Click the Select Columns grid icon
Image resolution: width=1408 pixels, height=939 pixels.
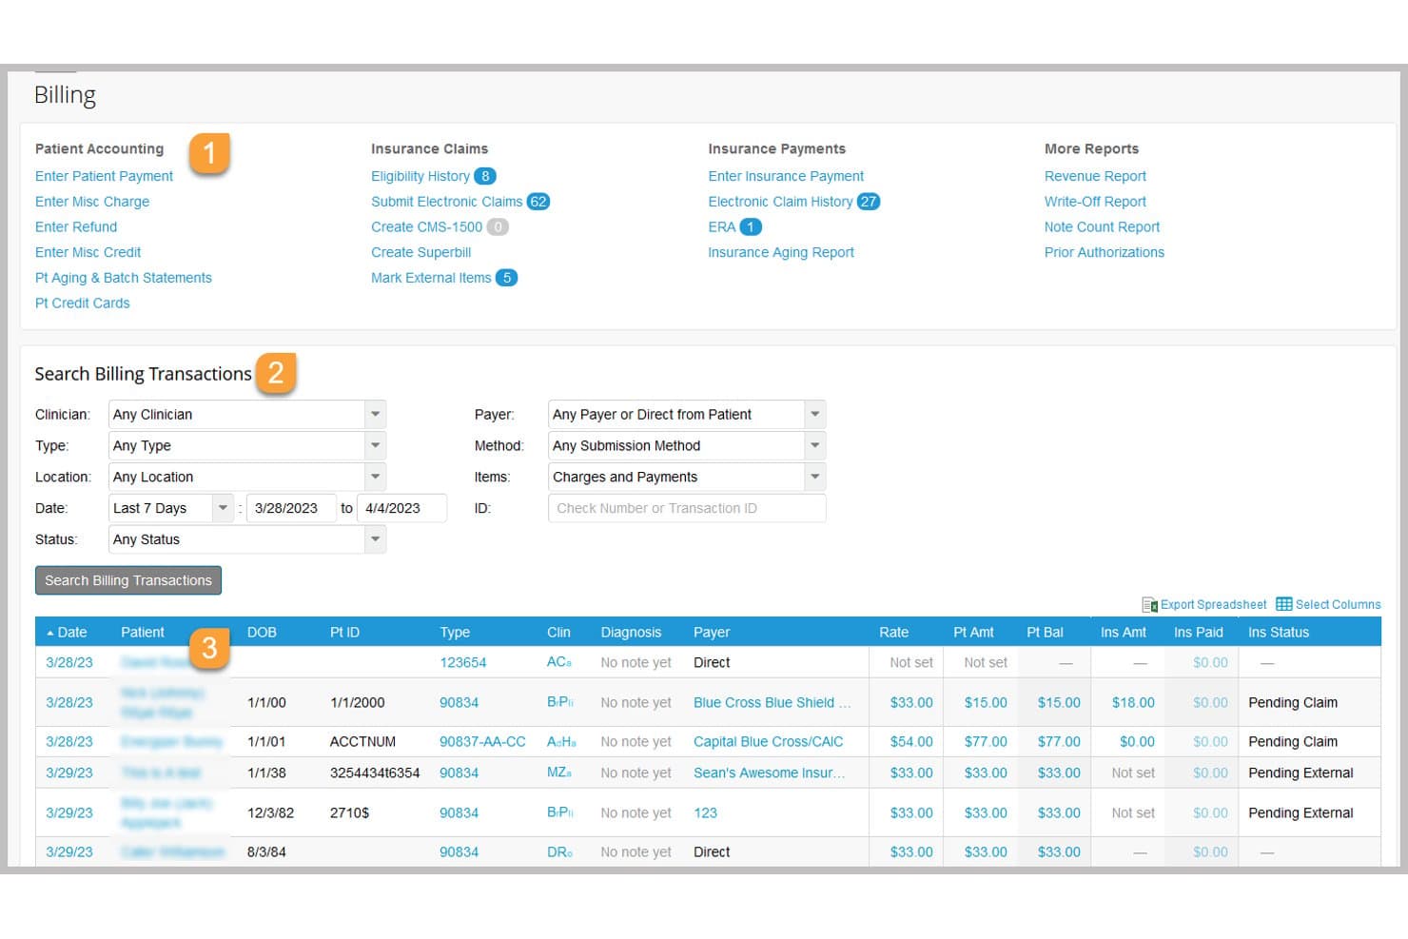pyautogui.click(x=1283, y=604)
